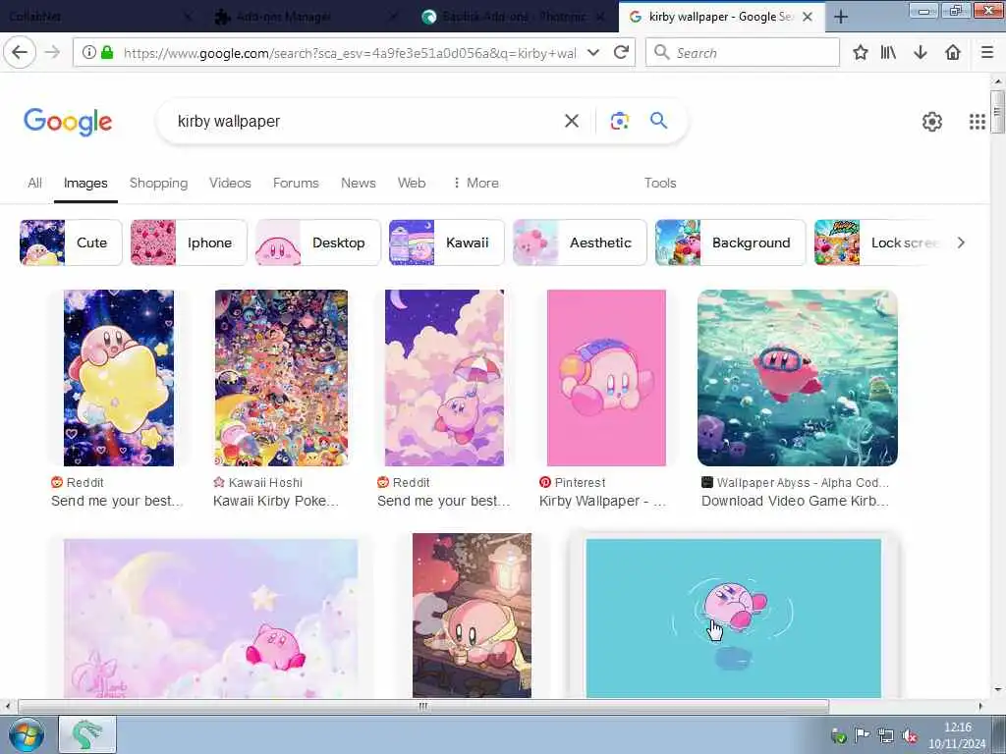Screen dimensions: 1006x754
Task: Click the green padlock security icon
Action: [107, 52]
